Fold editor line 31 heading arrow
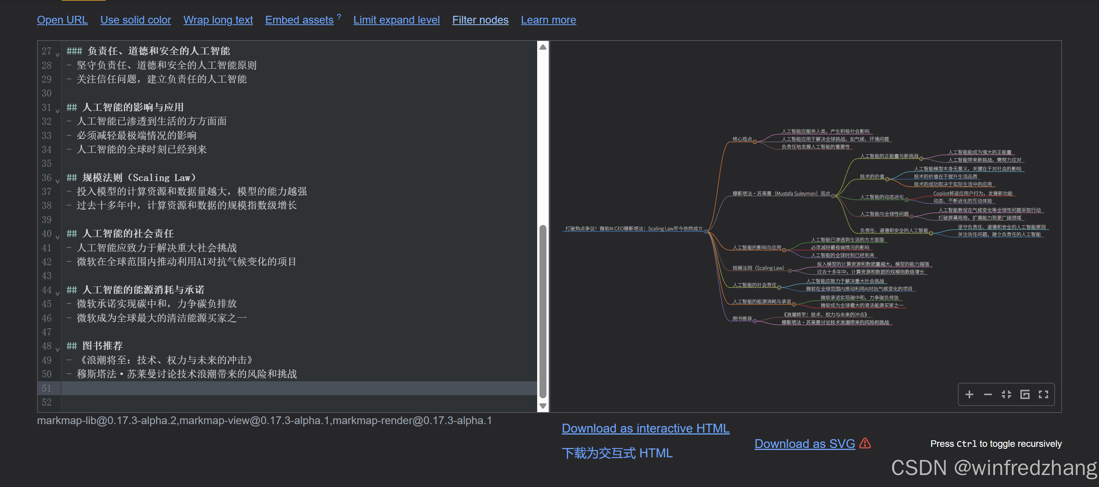 pyautogui.click(x=57, y=111)
